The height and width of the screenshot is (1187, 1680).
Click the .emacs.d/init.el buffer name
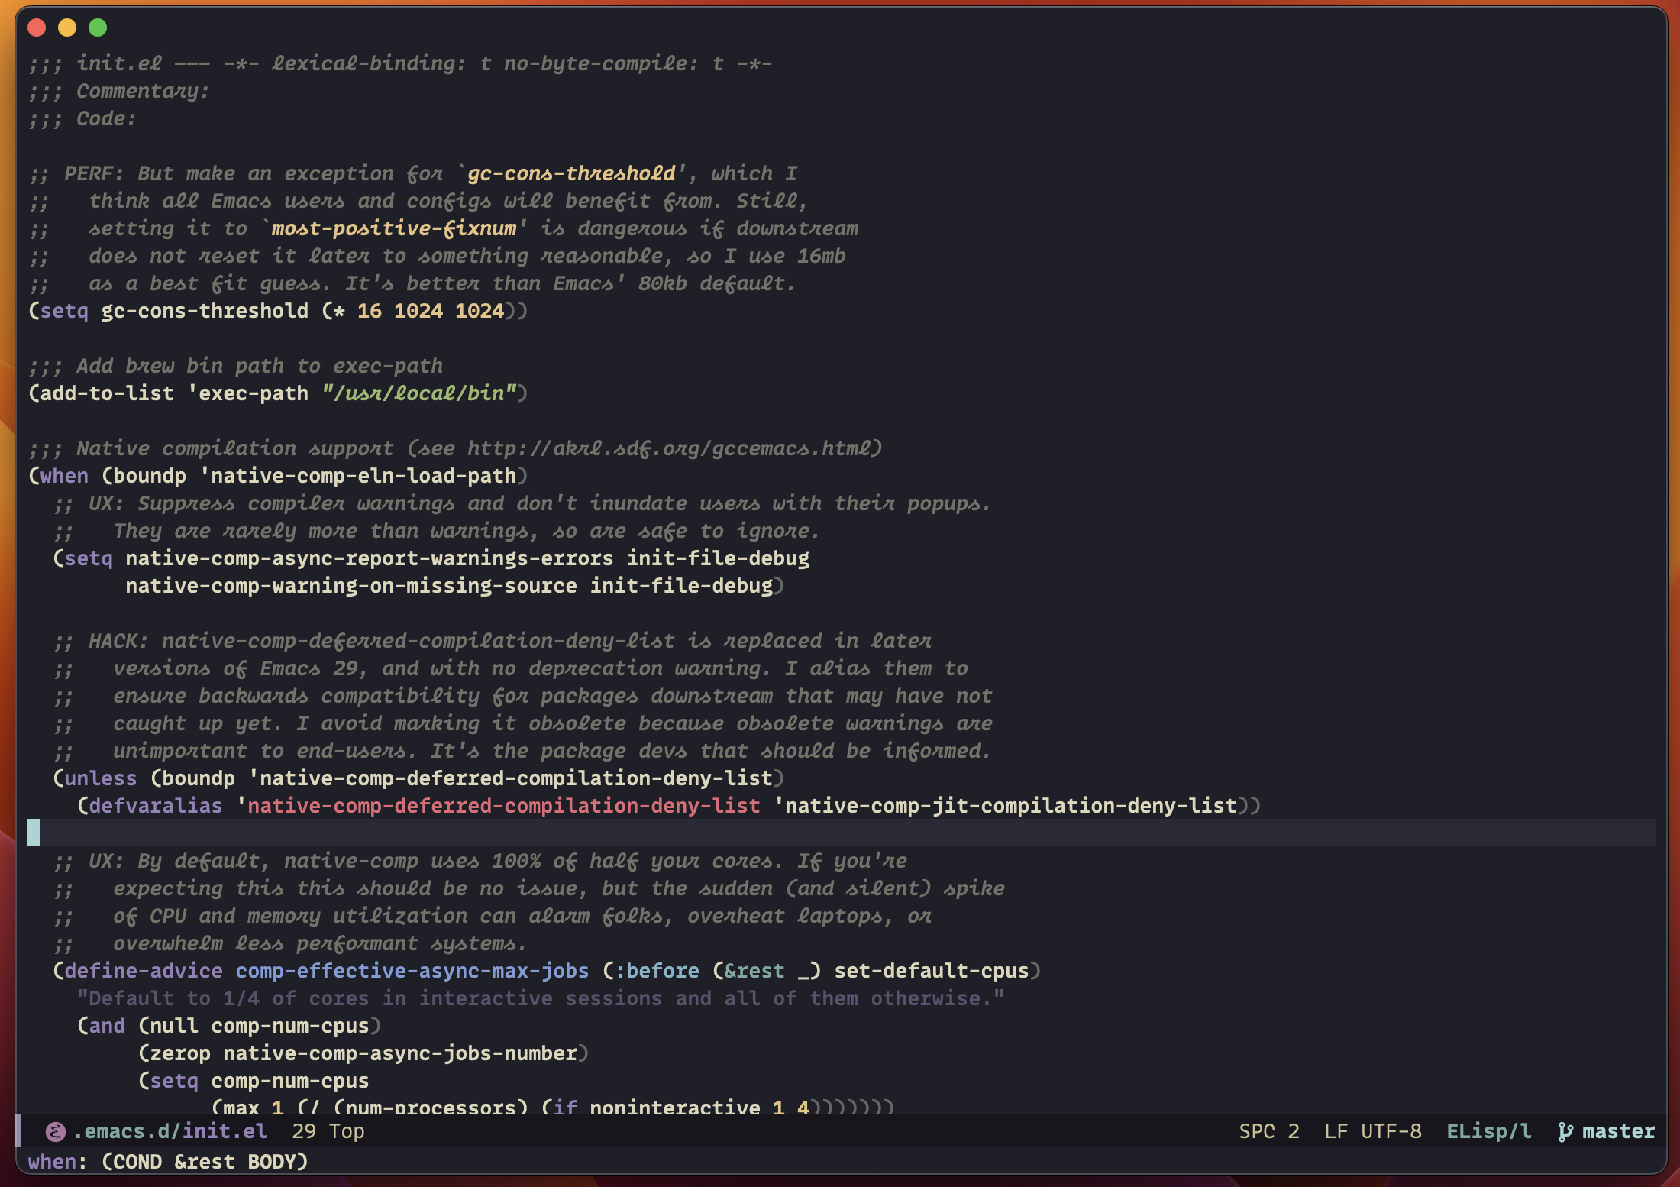pos(170,1131)
